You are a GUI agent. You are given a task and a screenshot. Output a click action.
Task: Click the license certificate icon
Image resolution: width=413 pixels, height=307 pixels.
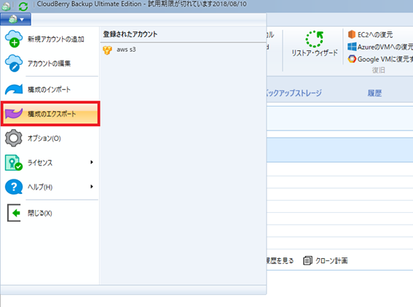tap(14, 163)
